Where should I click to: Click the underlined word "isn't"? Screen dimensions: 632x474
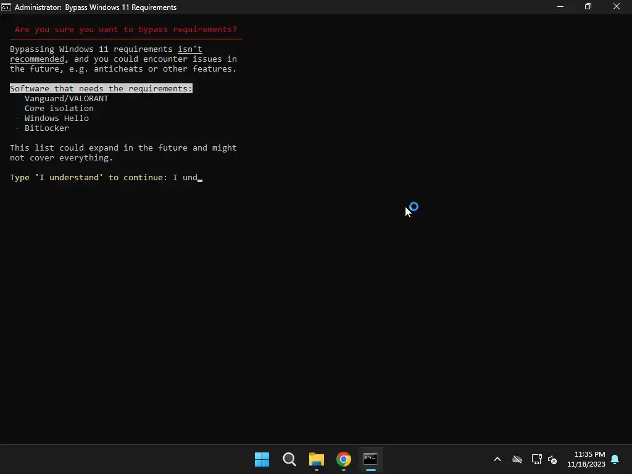click(x=190, y=49)
